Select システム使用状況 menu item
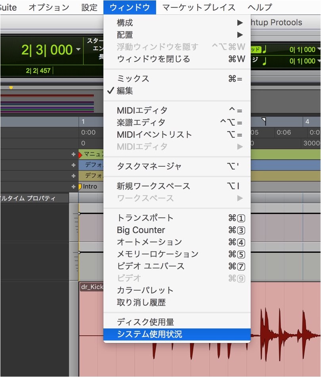The image size is (321, 377). coord(177,334)
